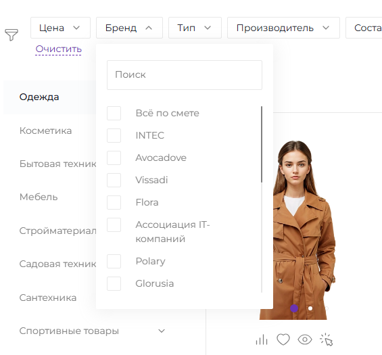The height and width of the screenshot is (355, 382).
Task: Toggle the Vissadi brand checkbox
Action: pyautogui.click(x=114, y=180)
